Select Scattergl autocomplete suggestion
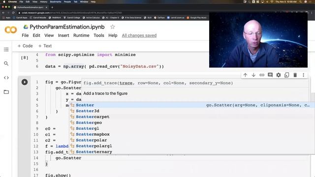This screenshot has height=177, width=315. pyautogui.click(x=192, y=128)
